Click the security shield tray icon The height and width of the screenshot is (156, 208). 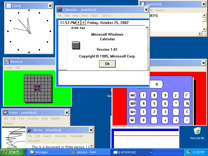189,152
